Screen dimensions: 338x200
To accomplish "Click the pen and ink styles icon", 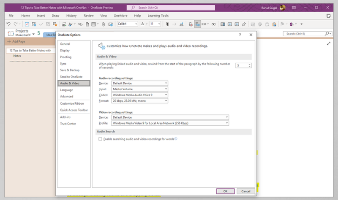I will [71, 24].
